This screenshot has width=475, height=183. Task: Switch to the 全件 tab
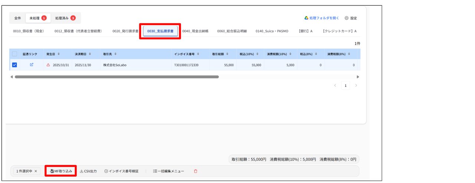pyautogui.click(x=17, y=18)
